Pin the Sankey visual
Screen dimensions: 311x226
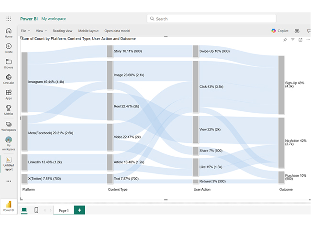tap(285, 40)
